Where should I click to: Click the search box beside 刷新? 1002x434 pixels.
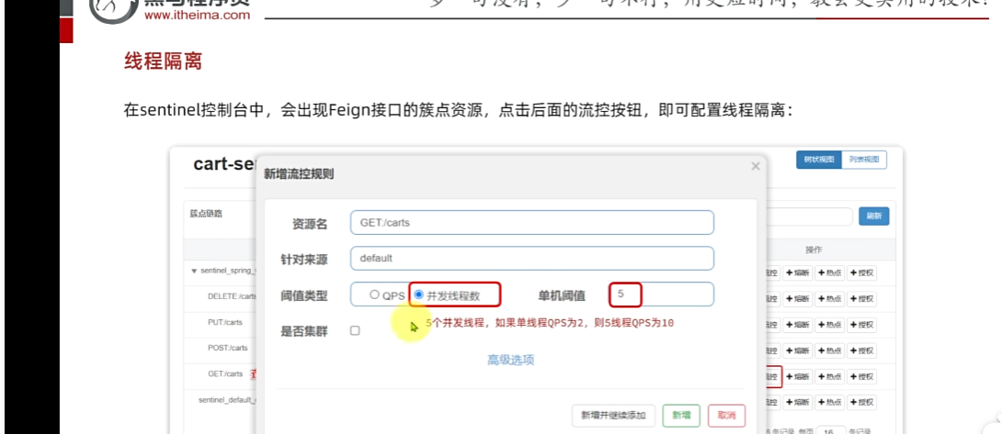(x=808, y=217)
